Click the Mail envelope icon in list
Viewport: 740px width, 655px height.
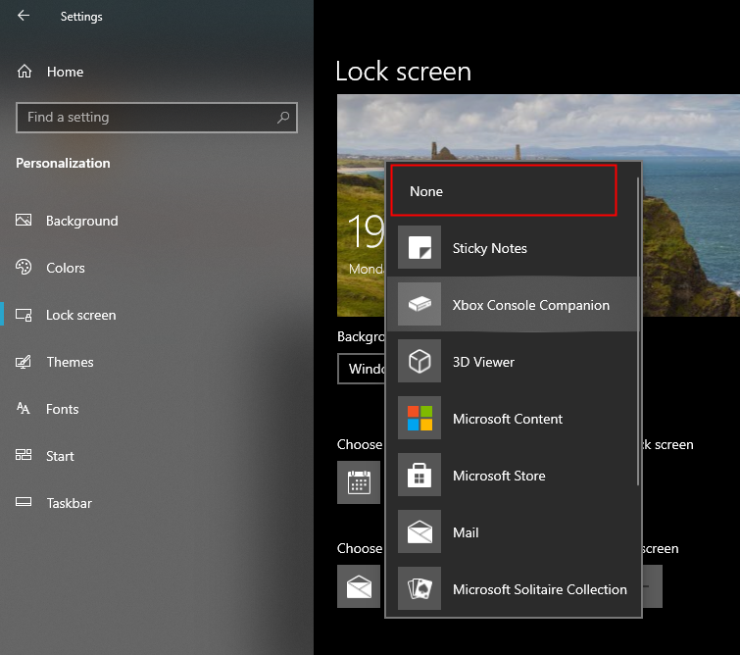pos(419,531)
